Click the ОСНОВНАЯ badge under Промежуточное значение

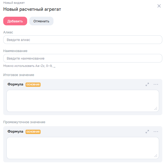click(x=33, y=132)
